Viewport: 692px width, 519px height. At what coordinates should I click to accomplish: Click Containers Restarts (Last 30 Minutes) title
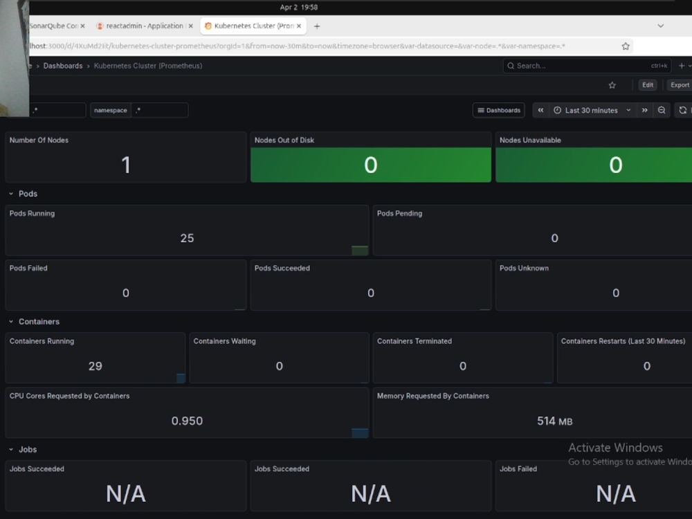pyautogui.click(x=623, y=342)
